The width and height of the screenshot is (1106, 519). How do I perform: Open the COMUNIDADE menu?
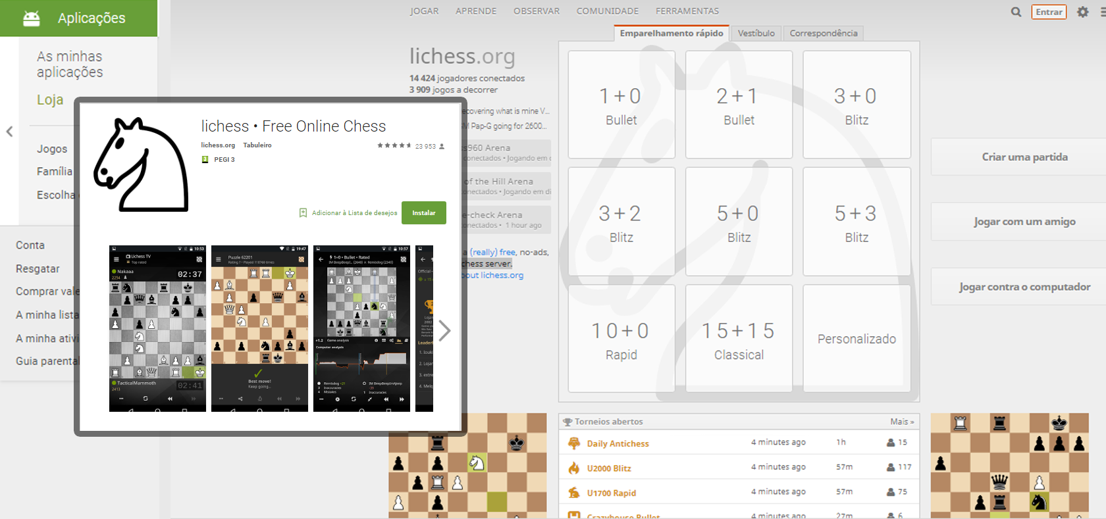[608, 11]
